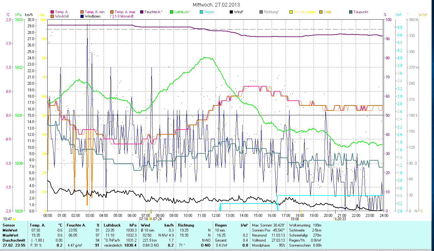Click the Windböen dark blue legend square
The height and width of the screenshot is (251, 434).
tap(82, 16)
